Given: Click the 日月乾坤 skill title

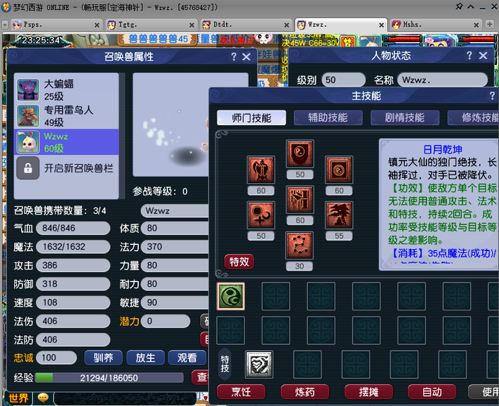Looking at the screenshot, I should point(443,150).
